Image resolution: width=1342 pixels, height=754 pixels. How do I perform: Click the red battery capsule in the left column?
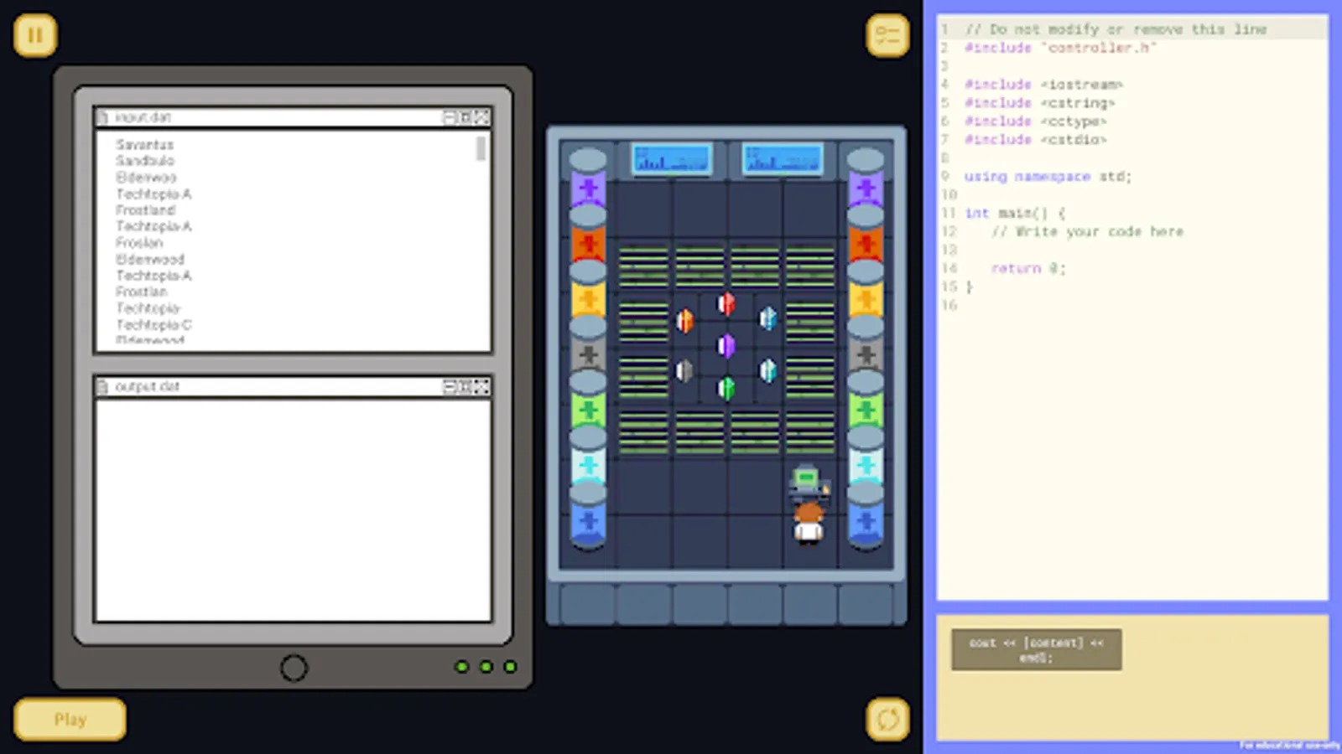click(x=588, y=243)
